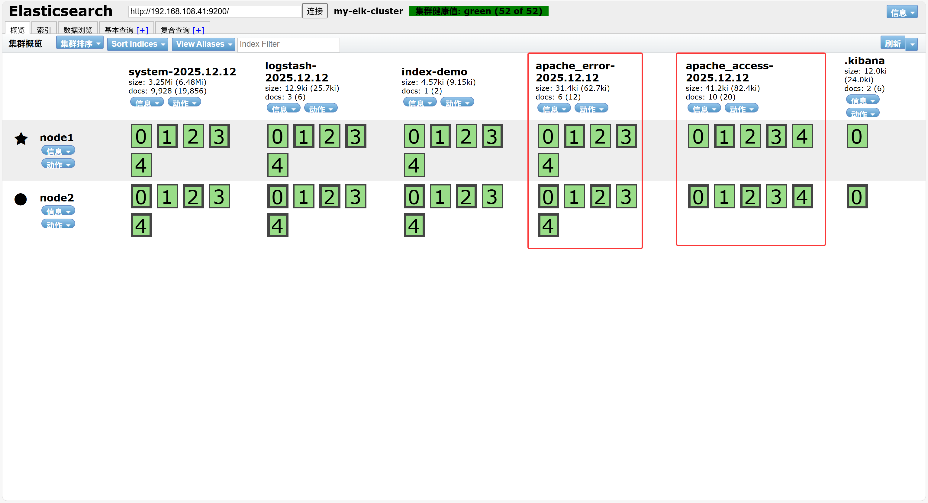Select shard 3 of apache_error-2025.12.12 on node1
This screenshot has height=503, width=928.
[626, 136]
